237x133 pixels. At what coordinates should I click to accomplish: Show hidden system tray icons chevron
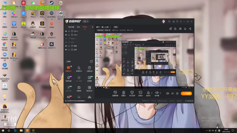pyautogui.click(x=206, y=131)
